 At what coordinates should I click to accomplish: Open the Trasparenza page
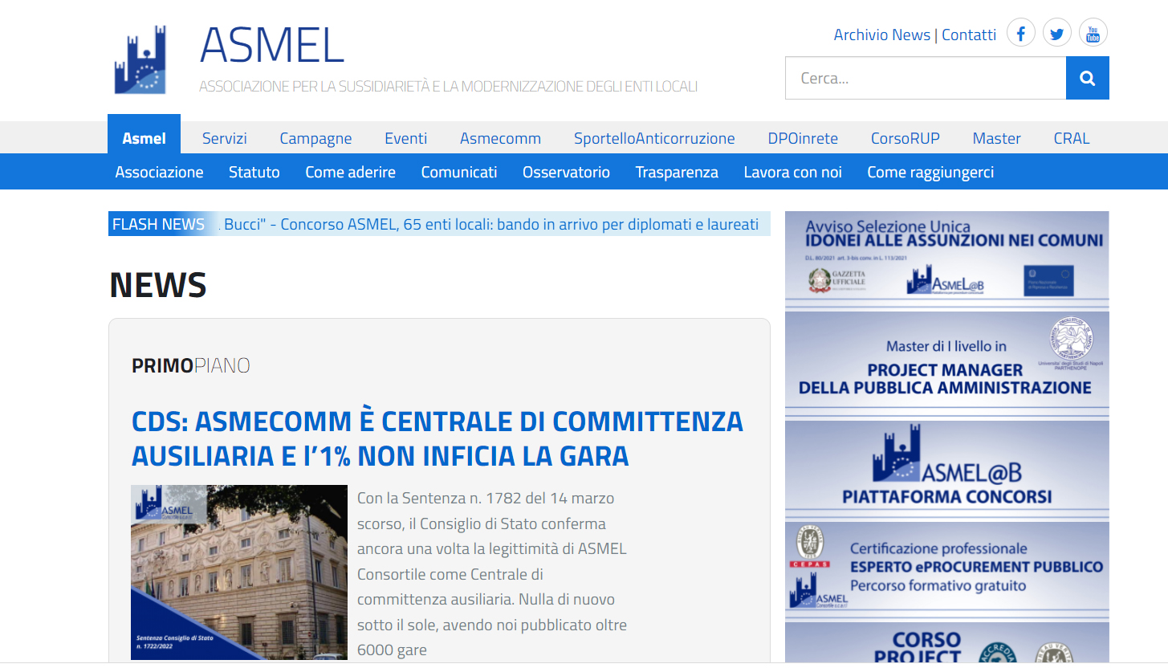pos(676,171)
